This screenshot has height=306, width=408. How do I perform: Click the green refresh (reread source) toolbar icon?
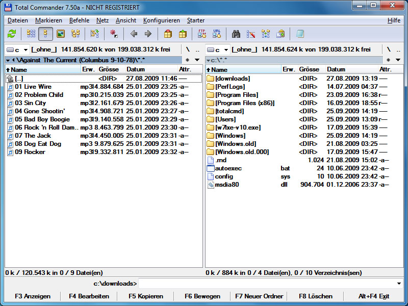tap(12, 34)
